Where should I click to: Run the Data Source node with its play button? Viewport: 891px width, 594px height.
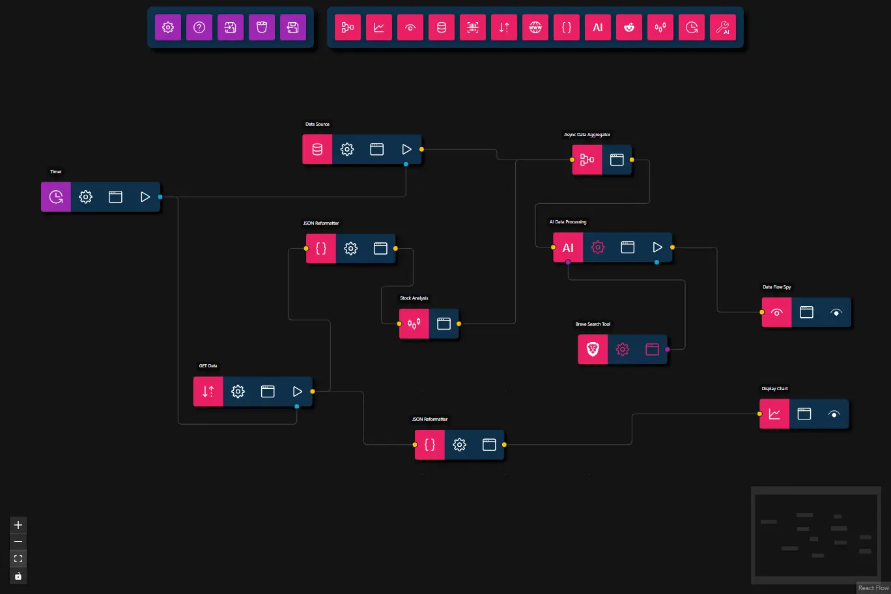(406, 149)
